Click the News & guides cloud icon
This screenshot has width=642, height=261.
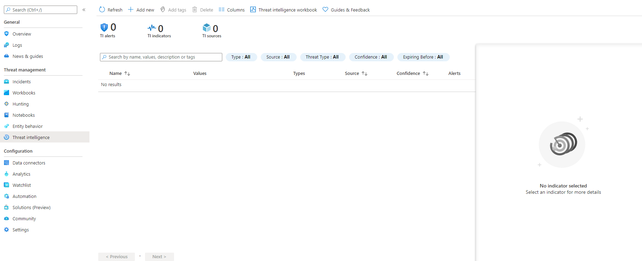(x=6, y=56)
